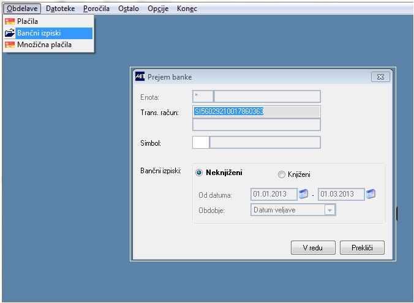Screen dimensions: 414x303
Task: Select the Neknjiženi radio option
Action: point(199,173)
